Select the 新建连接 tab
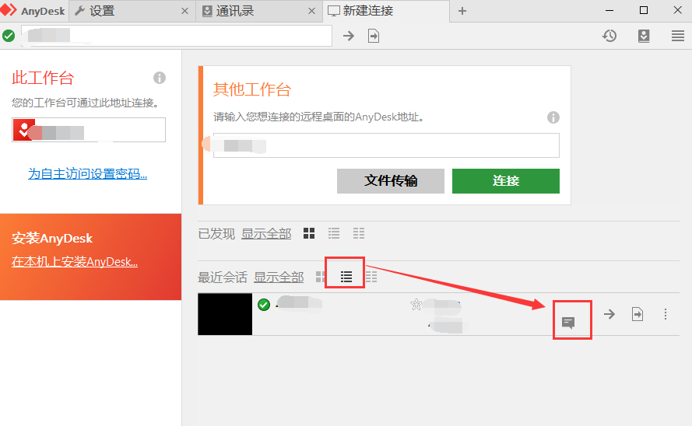692x426 pixels. point(387,11)
